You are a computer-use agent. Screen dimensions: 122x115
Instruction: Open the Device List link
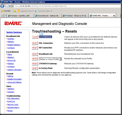[12, 60]
